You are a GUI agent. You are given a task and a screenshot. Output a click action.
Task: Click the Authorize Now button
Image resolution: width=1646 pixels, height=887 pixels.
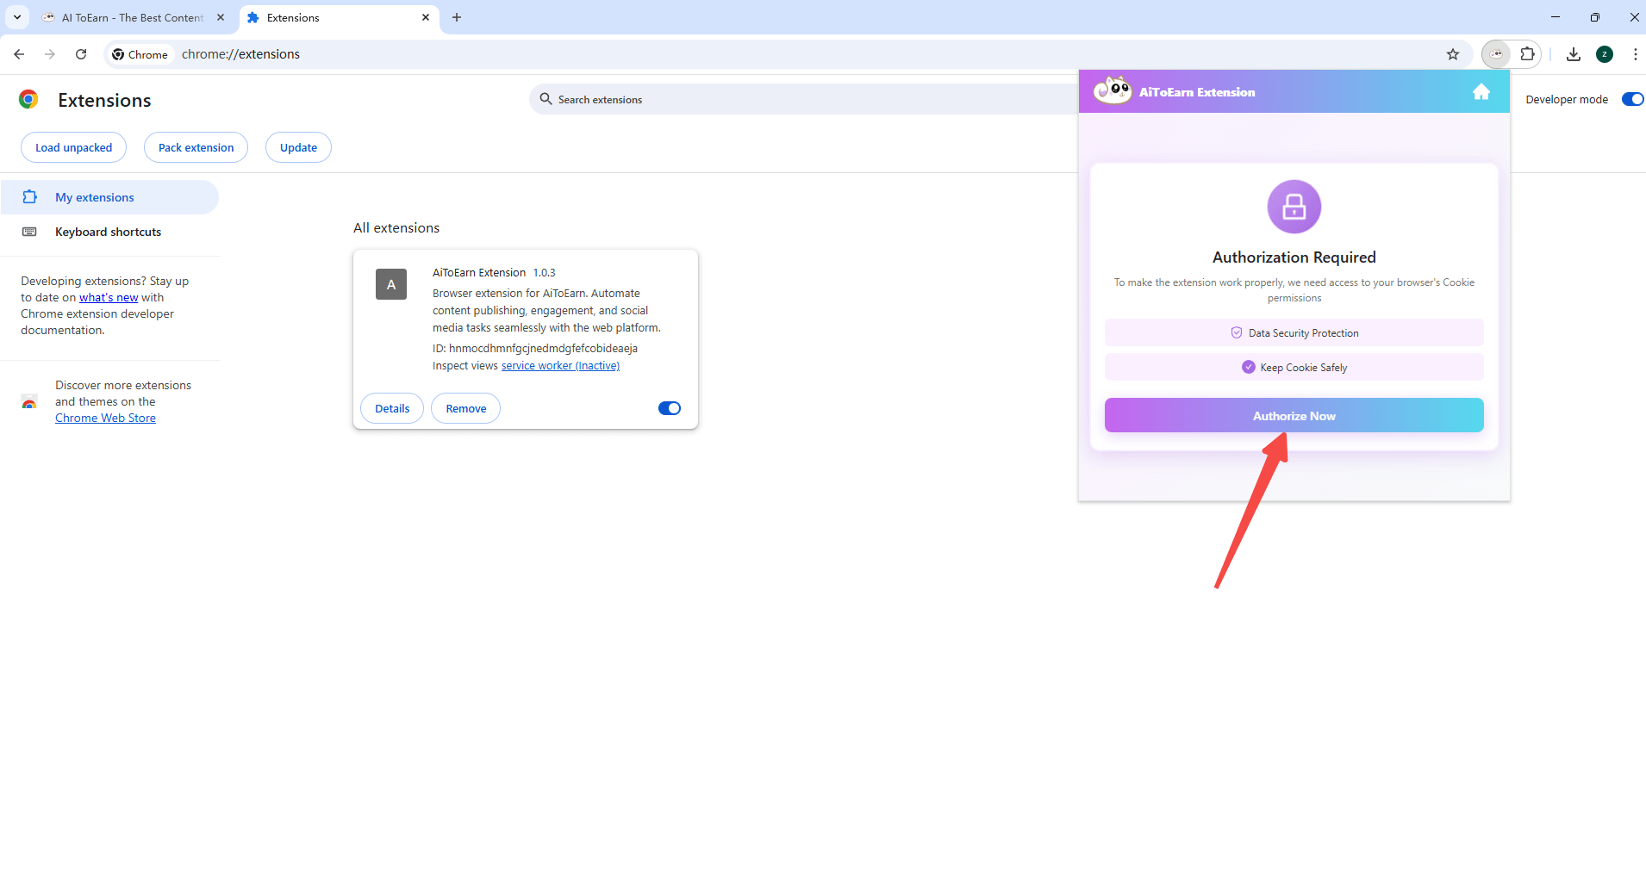point(1294,416)
